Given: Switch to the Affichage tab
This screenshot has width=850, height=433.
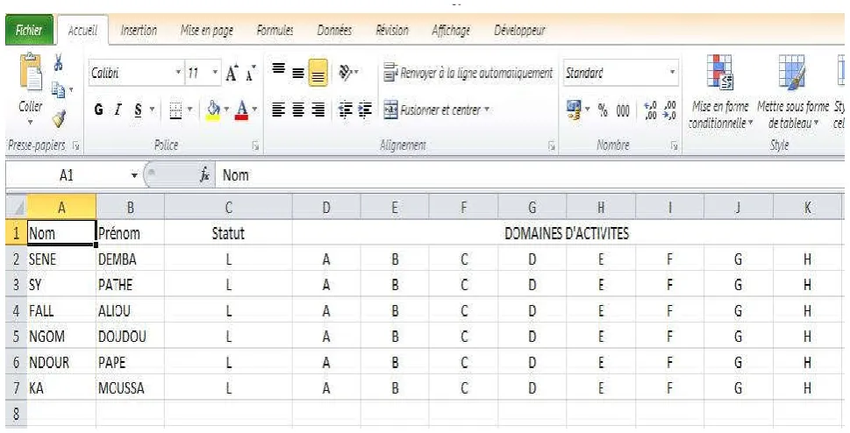Looking at the screenshot, I should [451, 31].
